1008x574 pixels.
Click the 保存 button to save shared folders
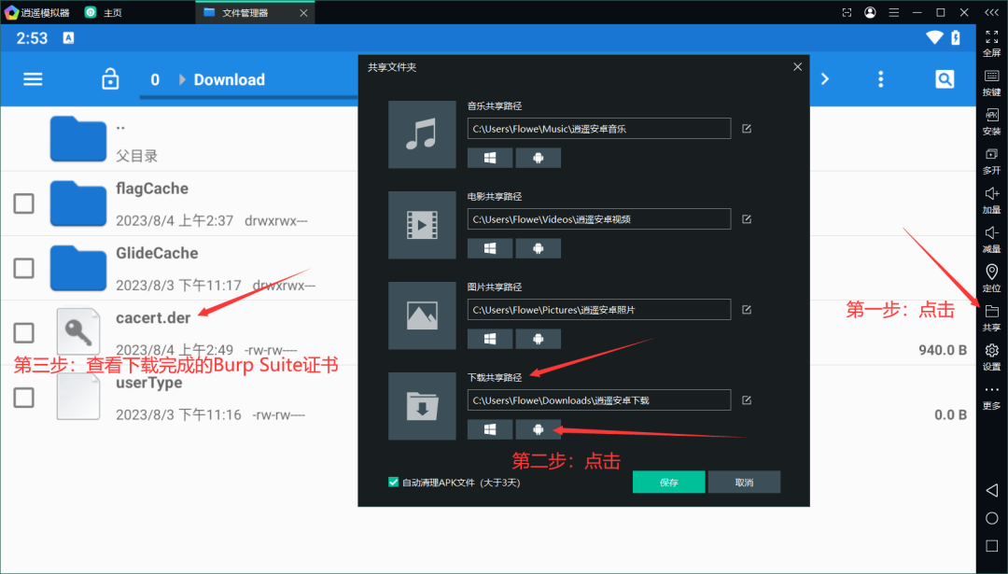[668, 482]
